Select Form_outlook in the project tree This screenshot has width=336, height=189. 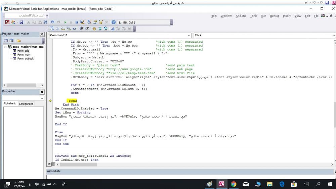[x=26, y=58]
